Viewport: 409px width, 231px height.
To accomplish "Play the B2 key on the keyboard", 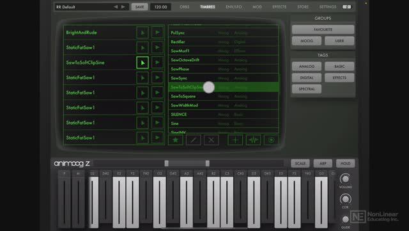I will point(213,202).
